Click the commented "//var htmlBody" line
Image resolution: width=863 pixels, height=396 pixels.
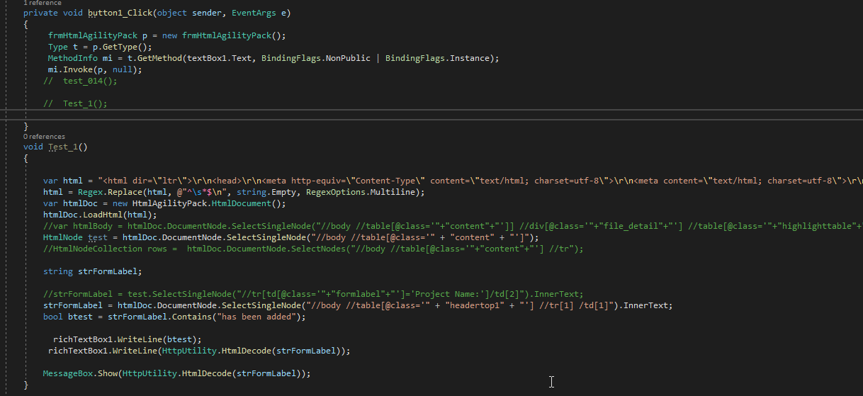pos(453,226)
